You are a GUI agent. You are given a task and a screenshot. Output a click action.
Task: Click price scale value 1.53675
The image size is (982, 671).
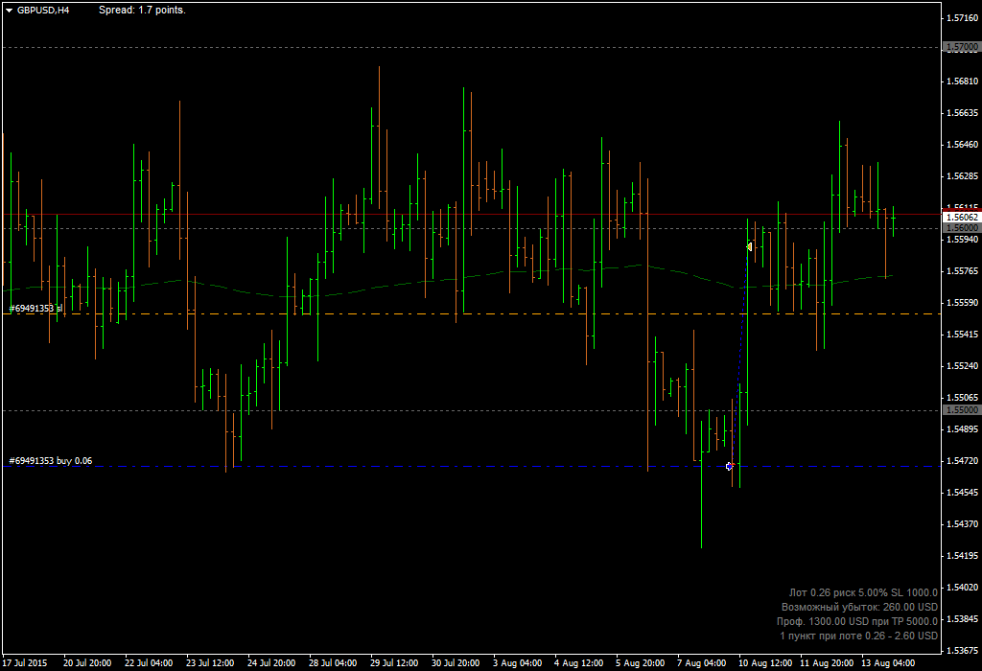962,650
